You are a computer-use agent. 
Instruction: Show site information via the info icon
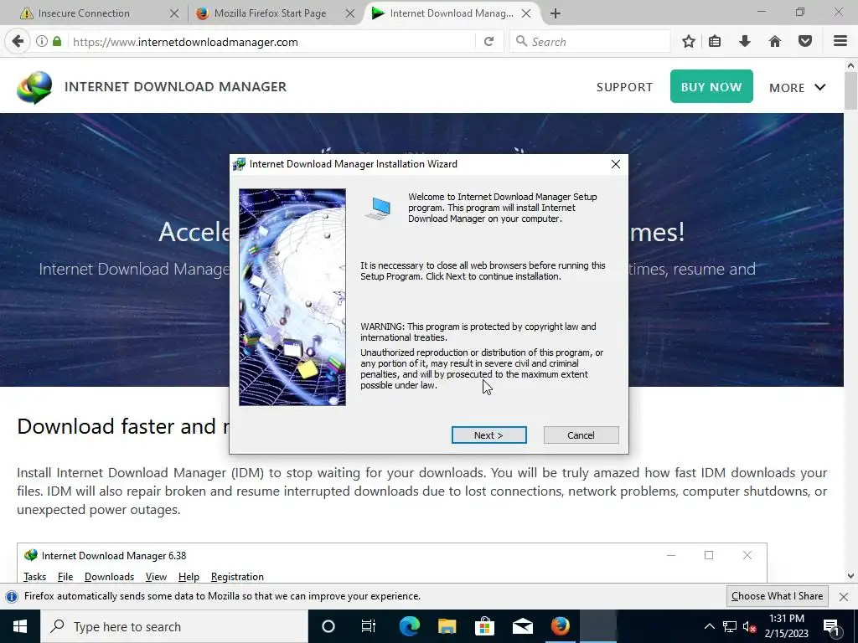point(42,42)
